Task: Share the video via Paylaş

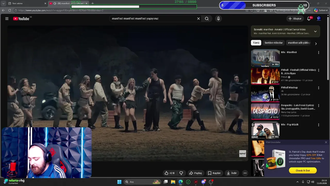Action: 195,173
